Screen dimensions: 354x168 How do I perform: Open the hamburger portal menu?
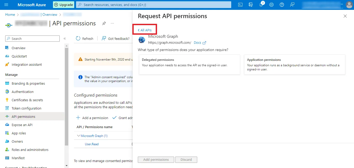coord(6,5)
